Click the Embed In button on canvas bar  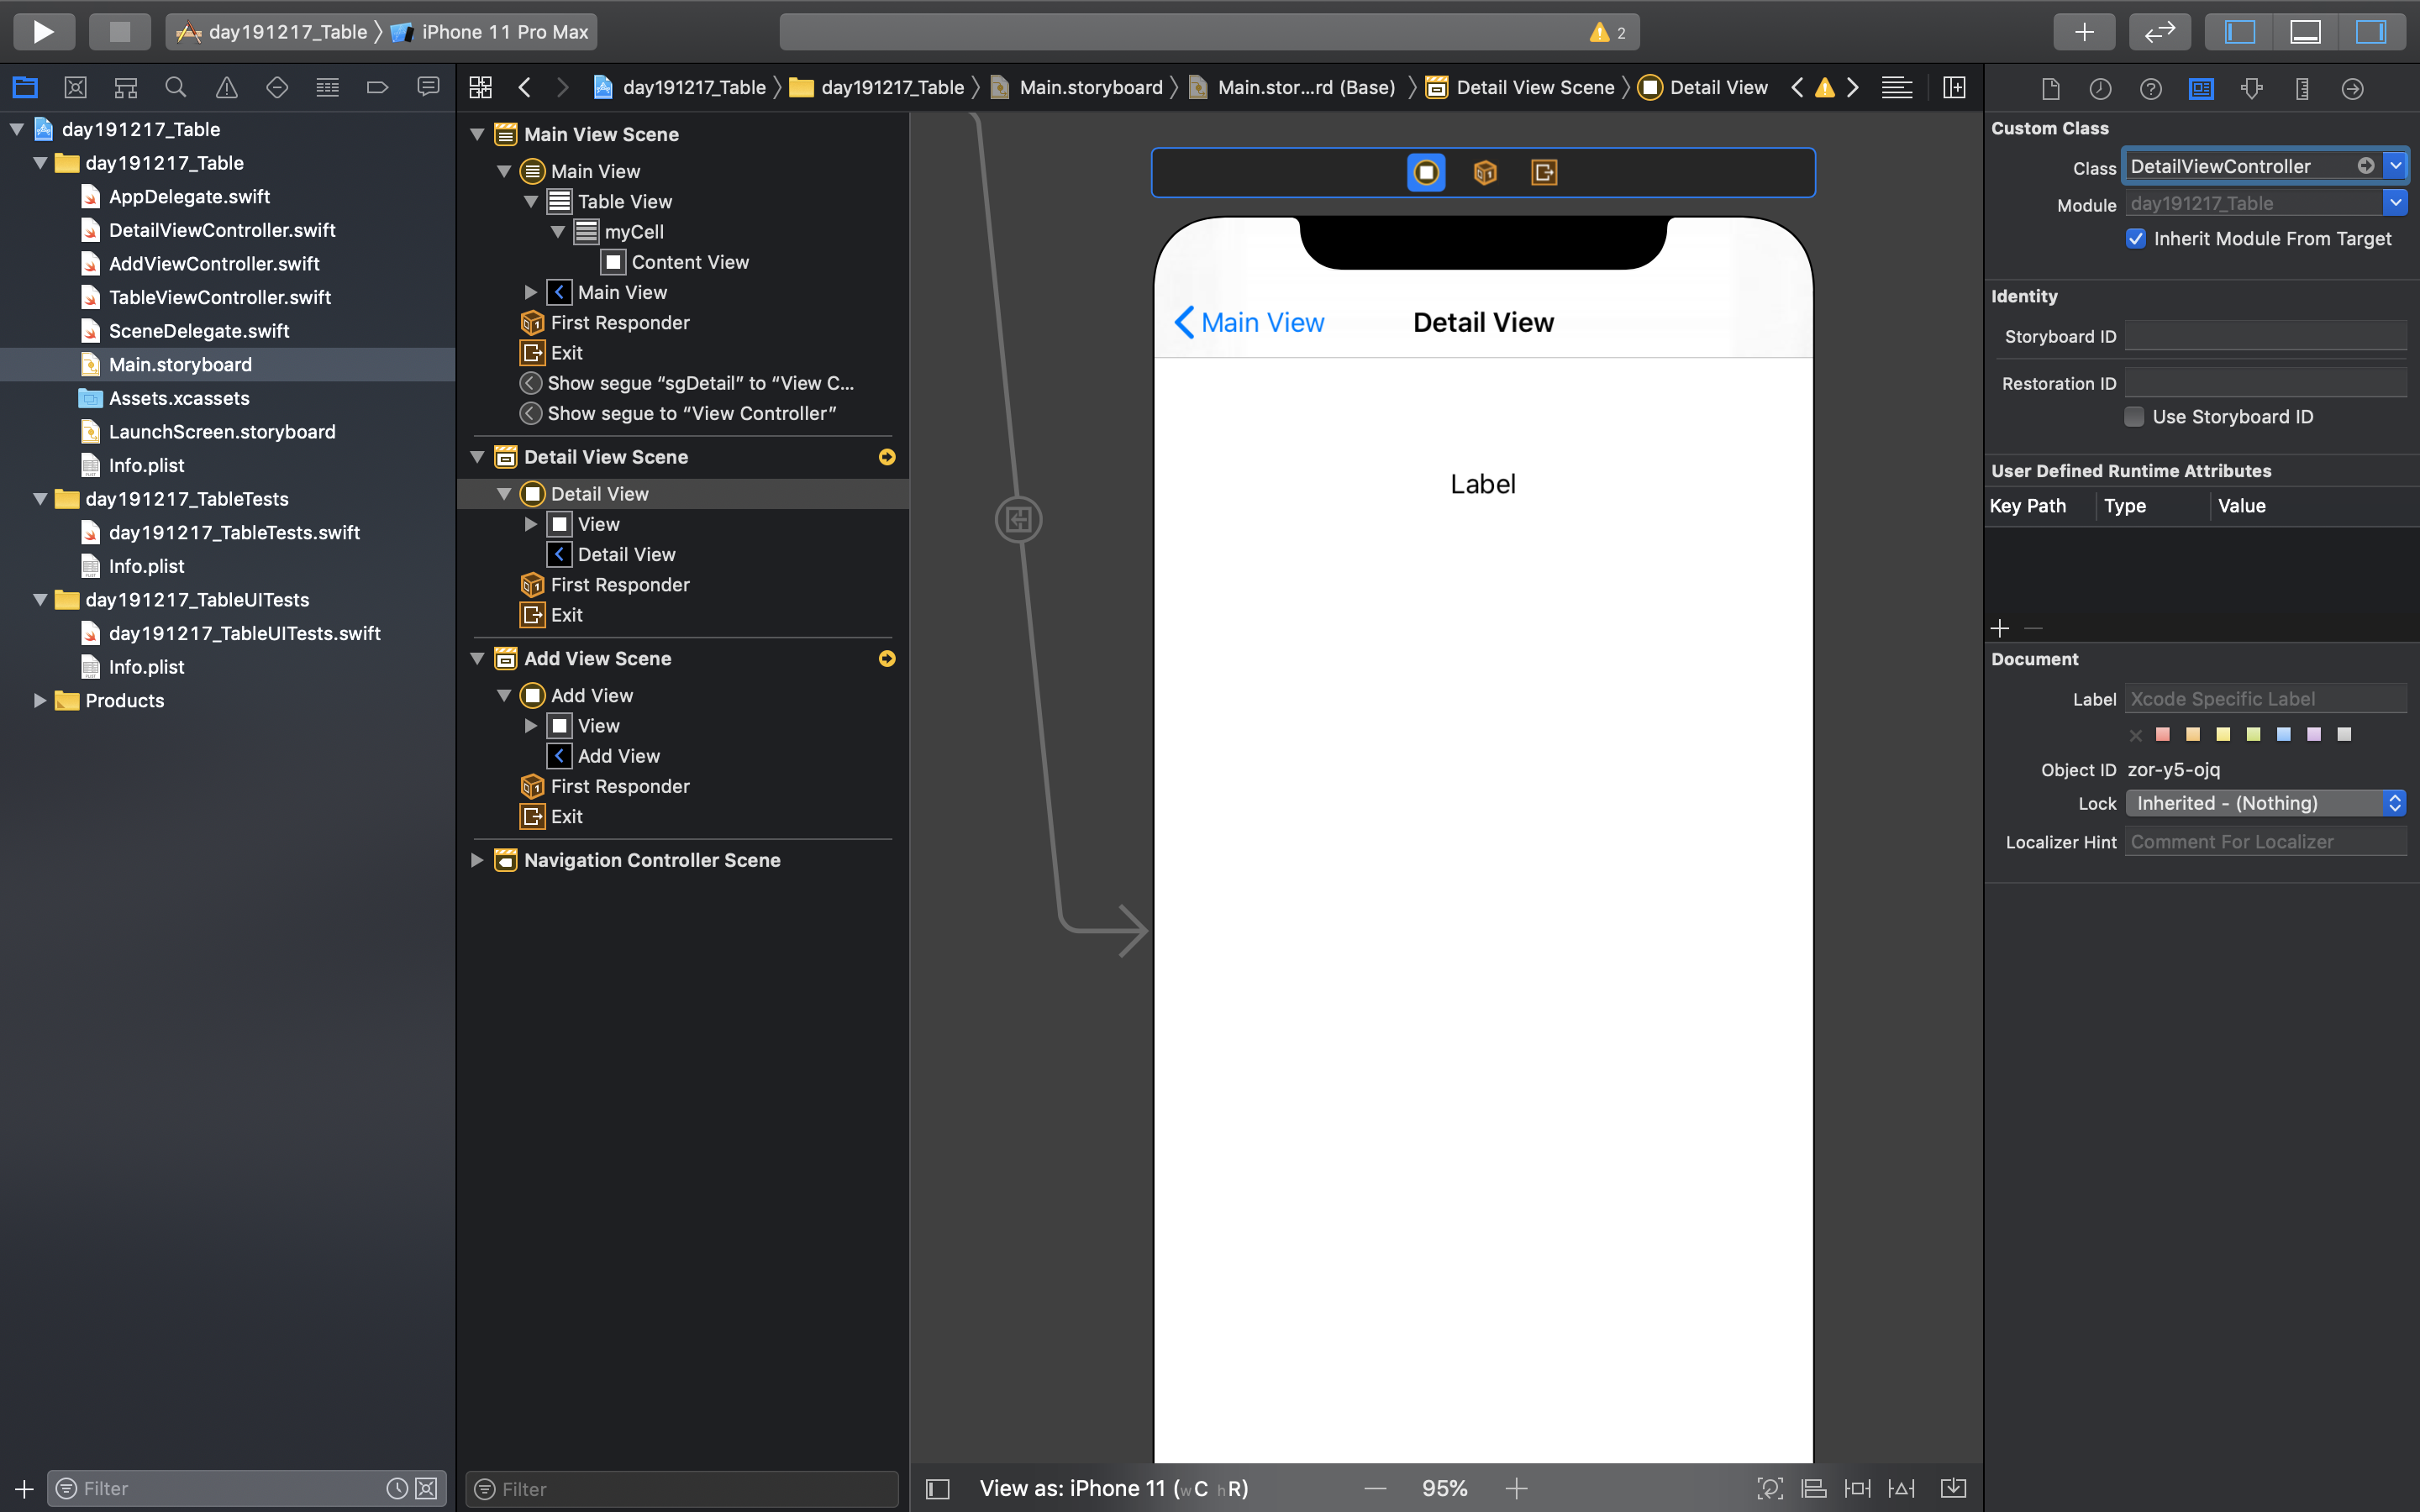tap(1952, 1488)
